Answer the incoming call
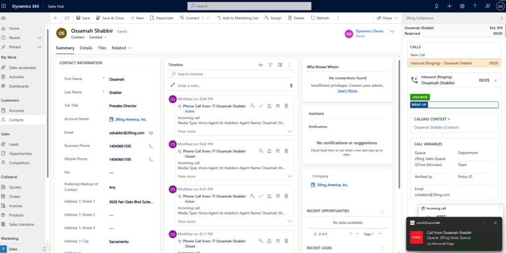This screenshot has height=253, width=506. click(x=420, y=97)
